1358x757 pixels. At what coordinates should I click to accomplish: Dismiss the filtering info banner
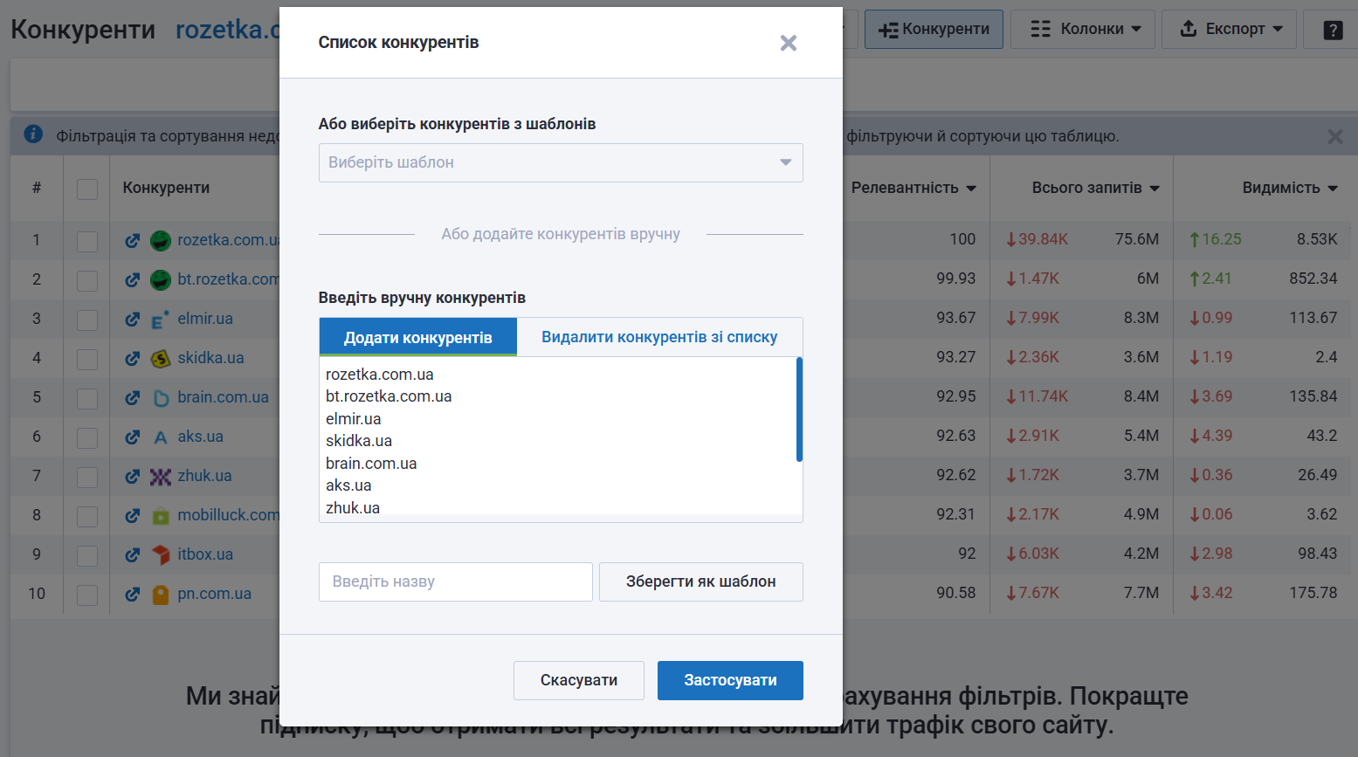[x=1335, y=136]
